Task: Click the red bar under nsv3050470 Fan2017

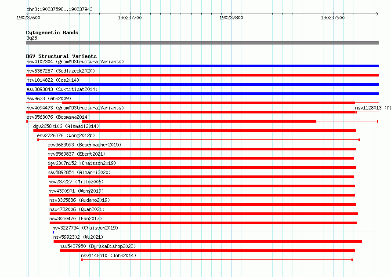Action: pyautogui.click(x=203, y=223)
